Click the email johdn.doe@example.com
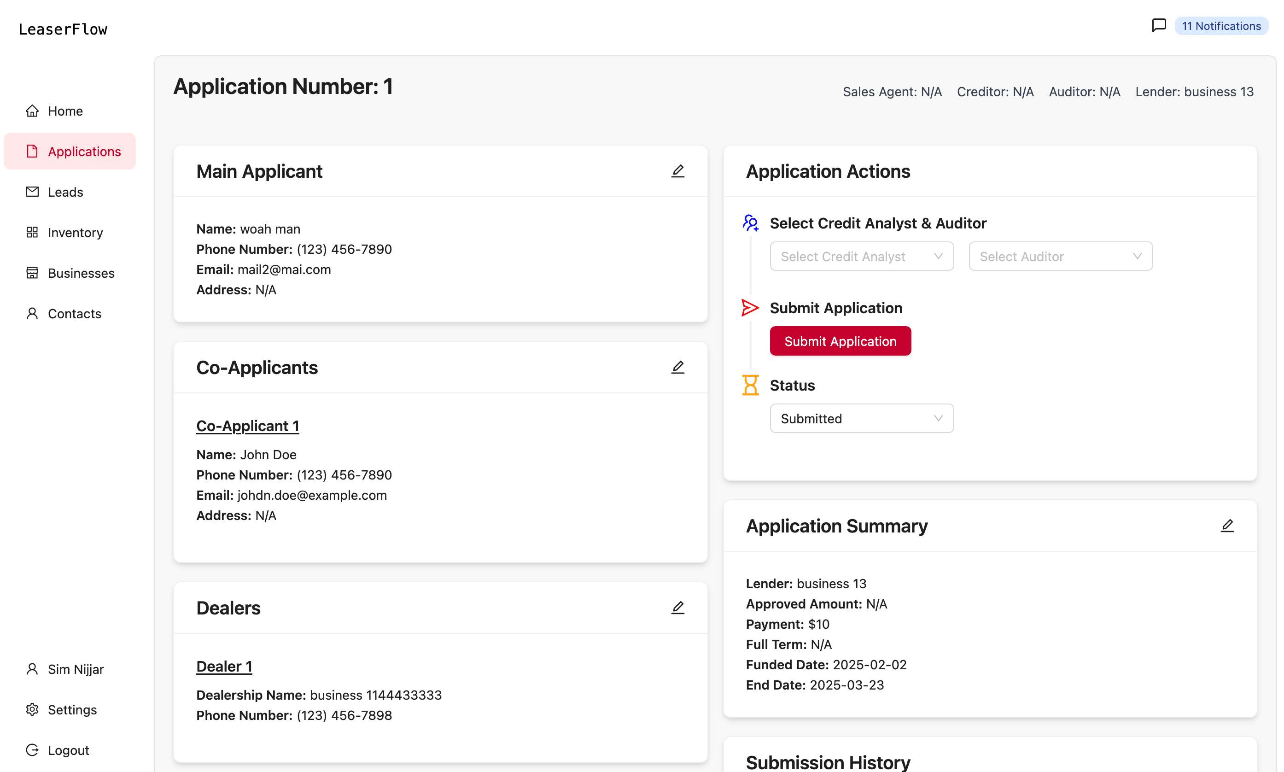1284x772 pixels. [x=312, y=495]
